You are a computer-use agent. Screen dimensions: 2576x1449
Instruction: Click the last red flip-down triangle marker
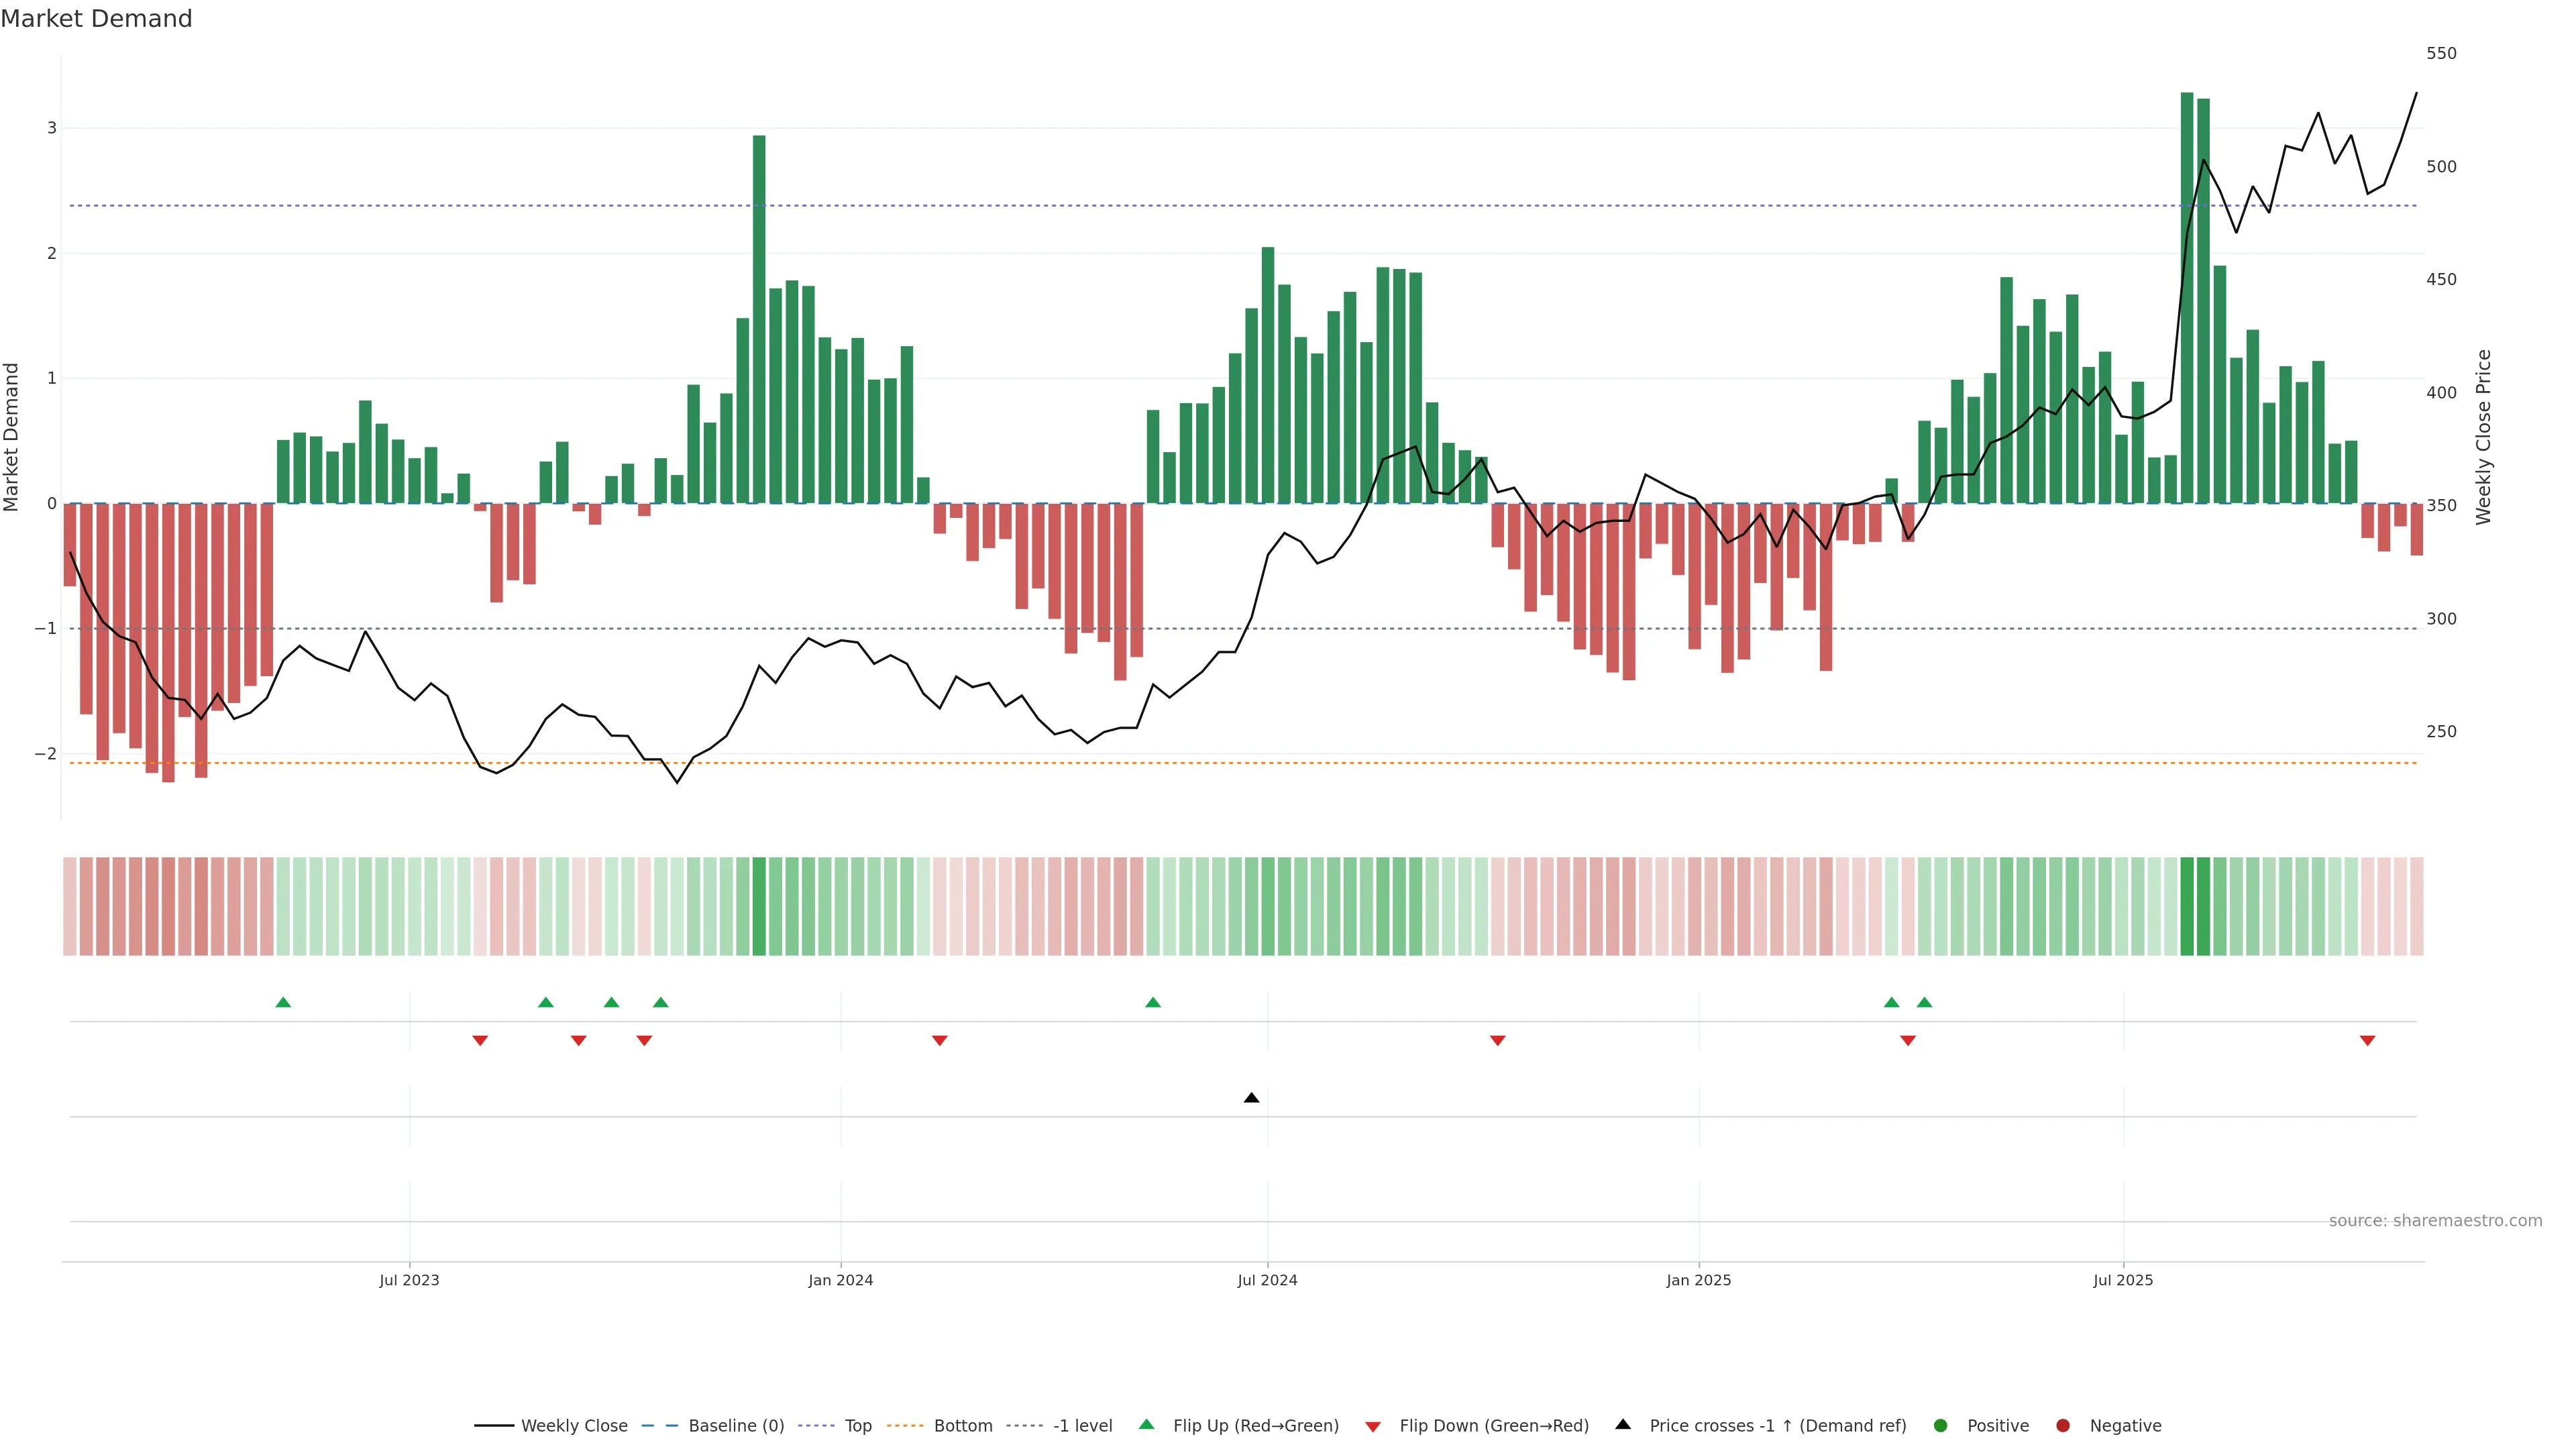[2367, 1041]
